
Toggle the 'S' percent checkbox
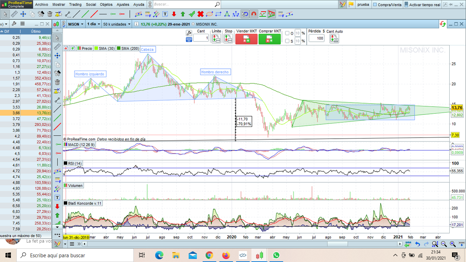tap(287, 41)
